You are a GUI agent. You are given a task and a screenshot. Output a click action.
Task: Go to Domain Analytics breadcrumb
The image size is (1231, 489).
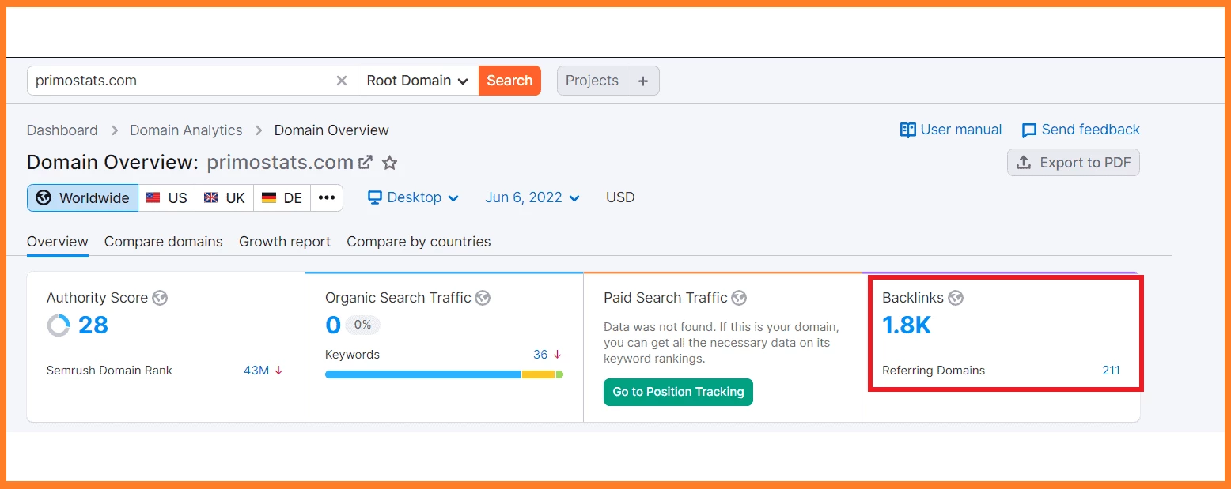186,130
